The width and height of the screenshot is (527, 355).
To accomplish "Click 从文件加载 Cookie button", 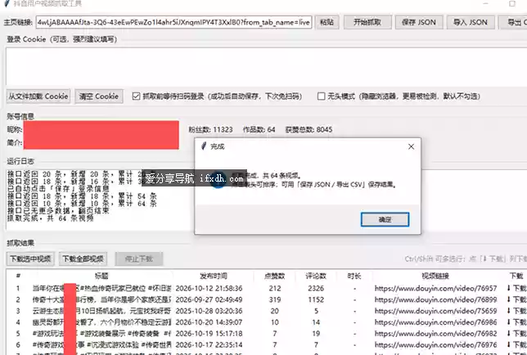I will 38,97.
